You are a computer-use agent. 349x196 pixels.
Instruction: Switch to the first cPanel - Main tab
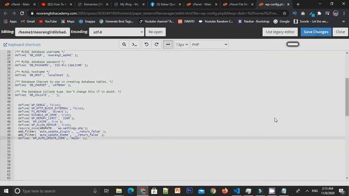click(x=20, y=4)
